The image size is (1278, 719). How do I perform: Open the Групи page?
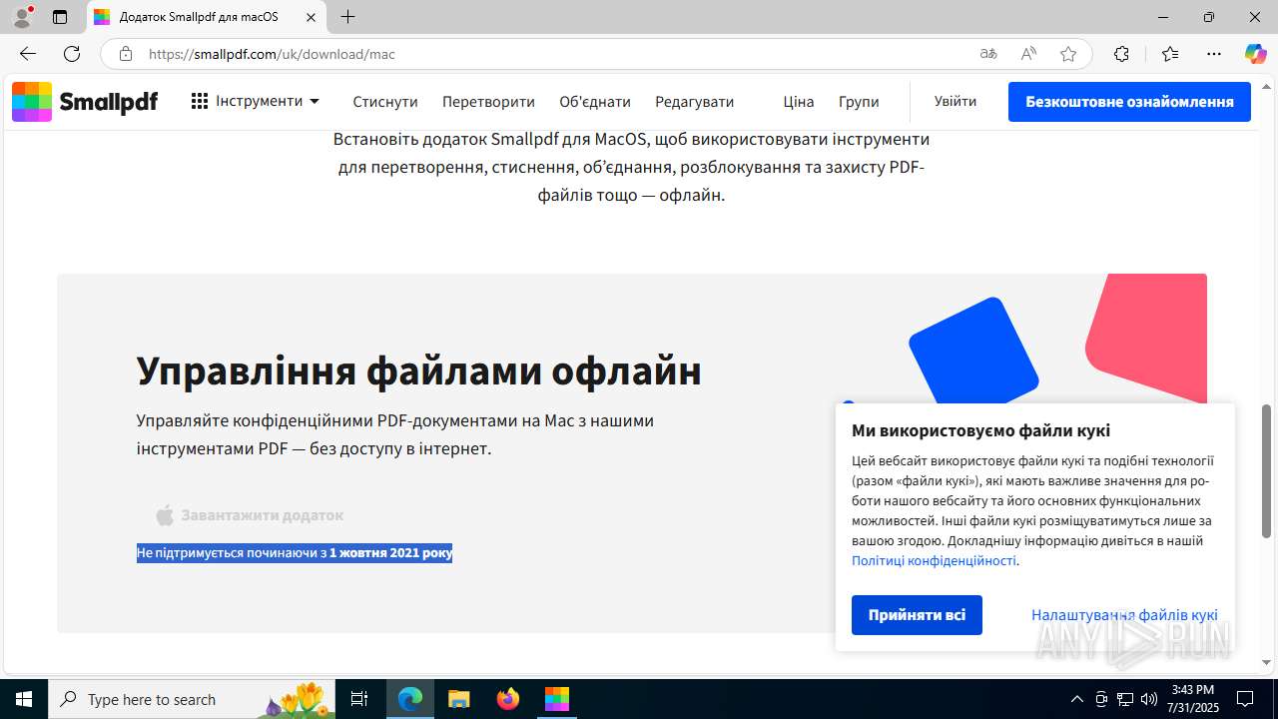859,102
